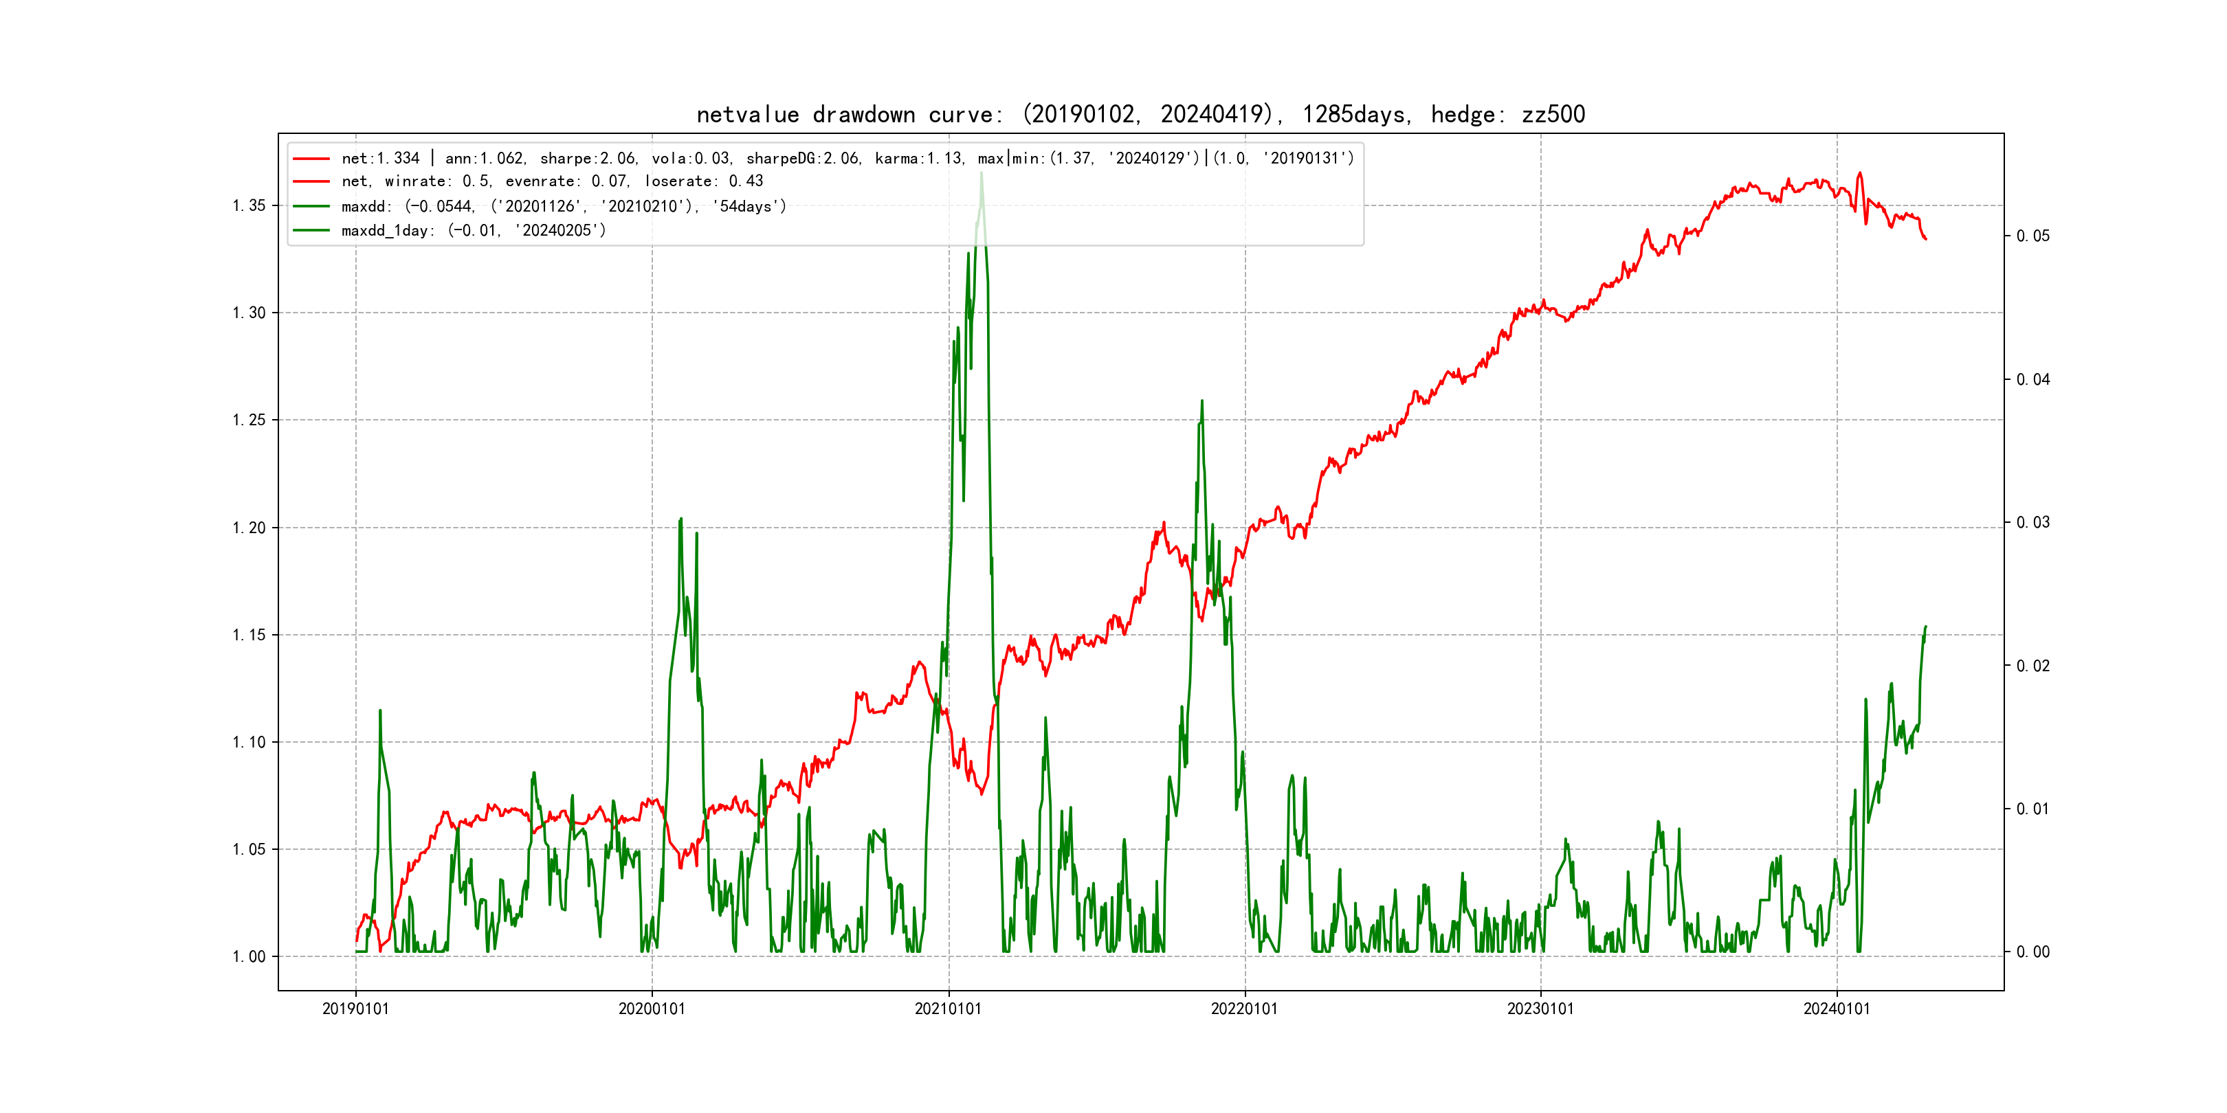Click the 0.00 right axis tick label

click(2032, 952)
